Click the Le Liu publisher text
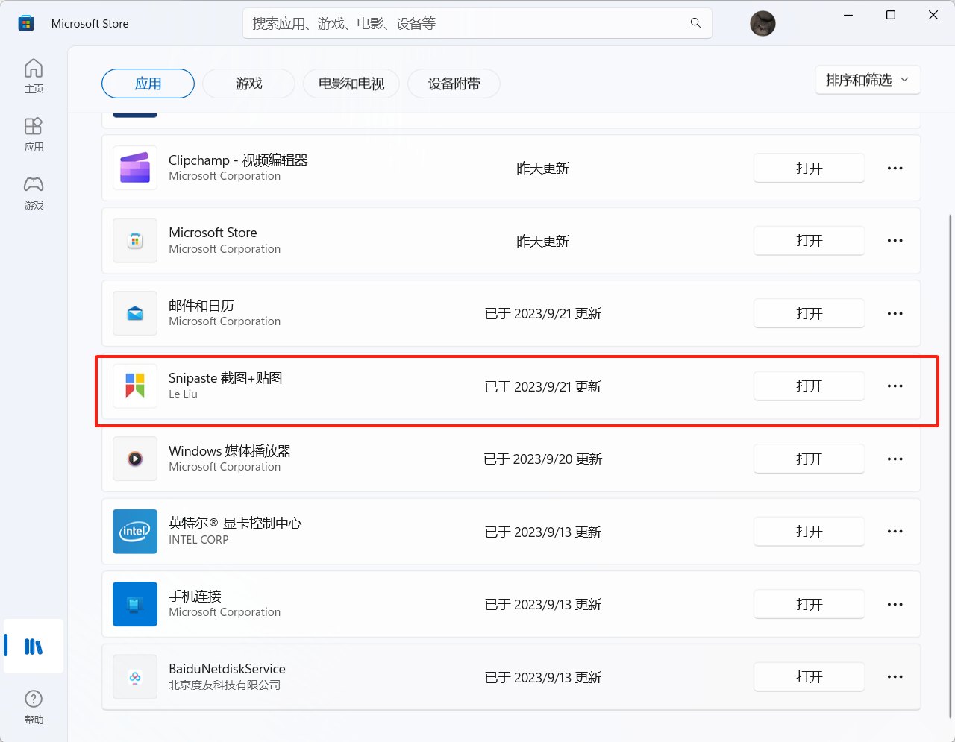 click(x=183, y=394)
